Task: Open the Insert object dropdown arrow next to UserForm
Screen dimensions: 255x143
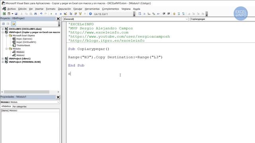Action: (x=12, y=14)
